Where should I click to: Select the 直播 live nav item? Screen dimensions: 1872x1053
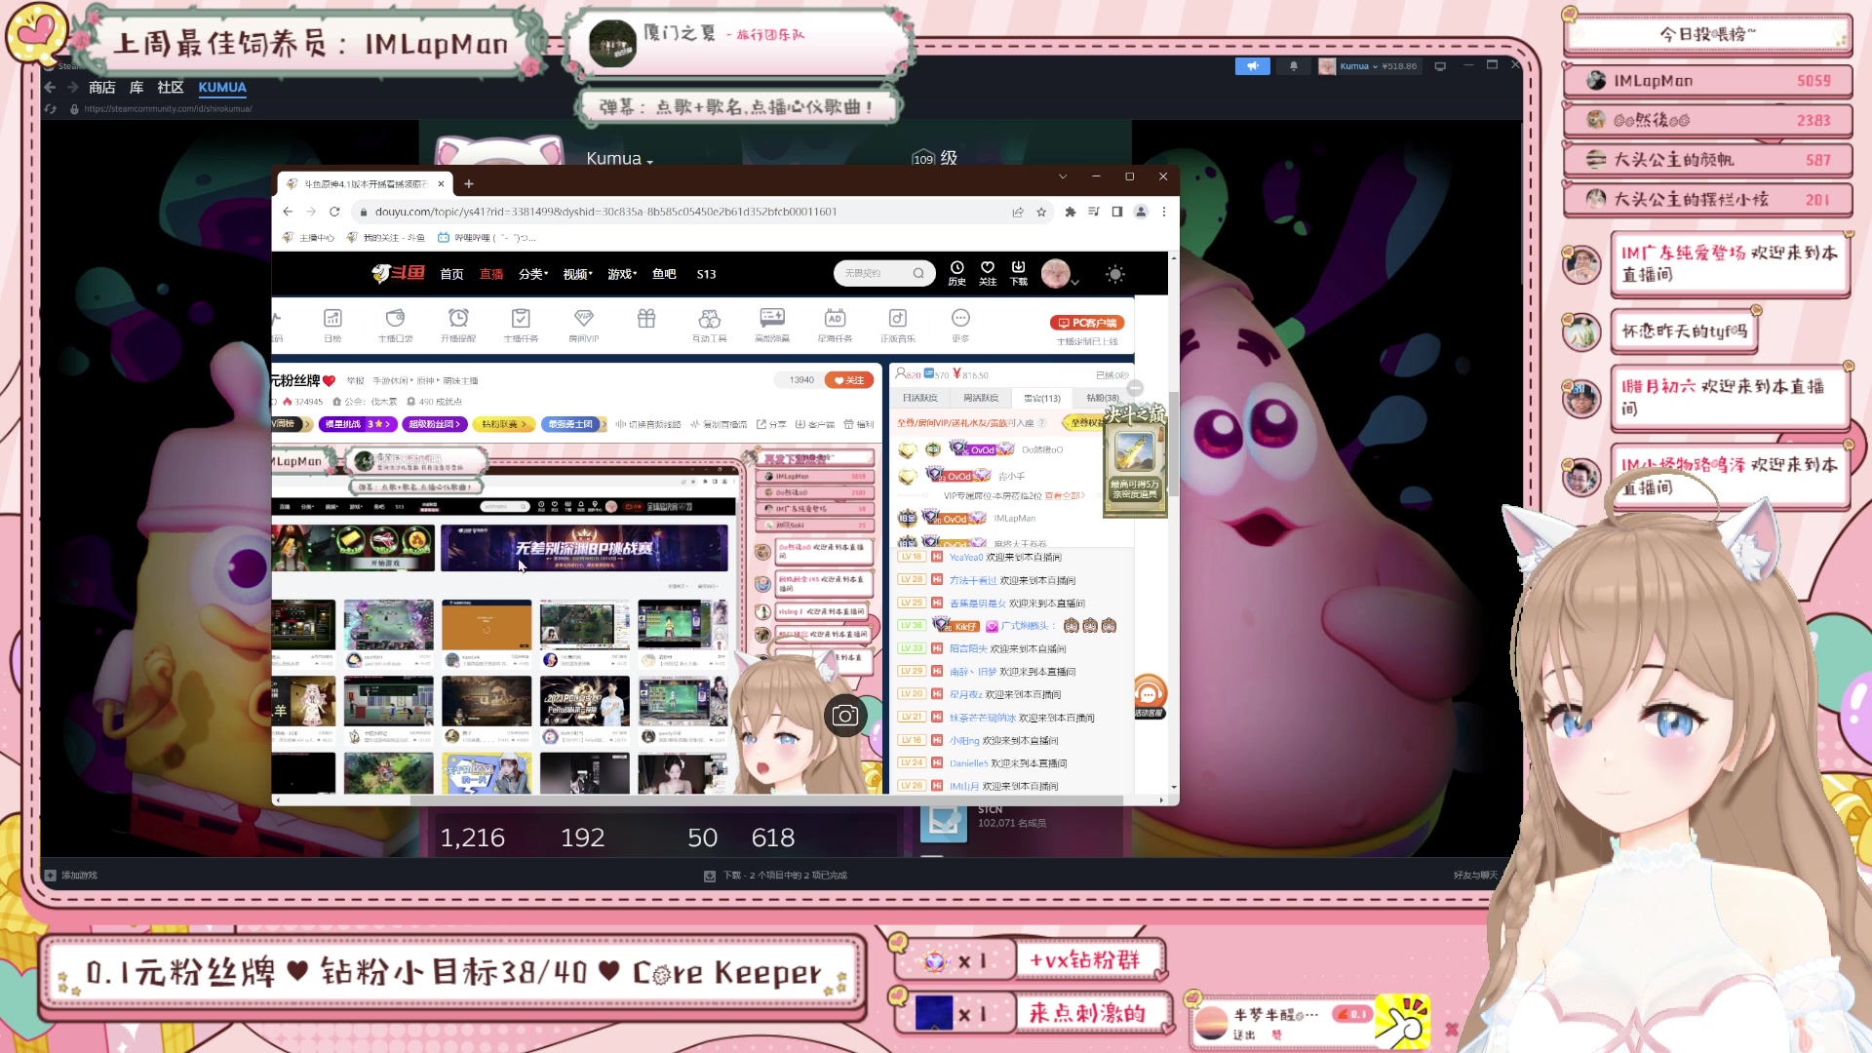pyautogui.click(x=491, y=274)
